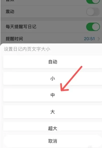Pick the 大 text size option
This screenshot has width=102, height=148.
(53, 112)
